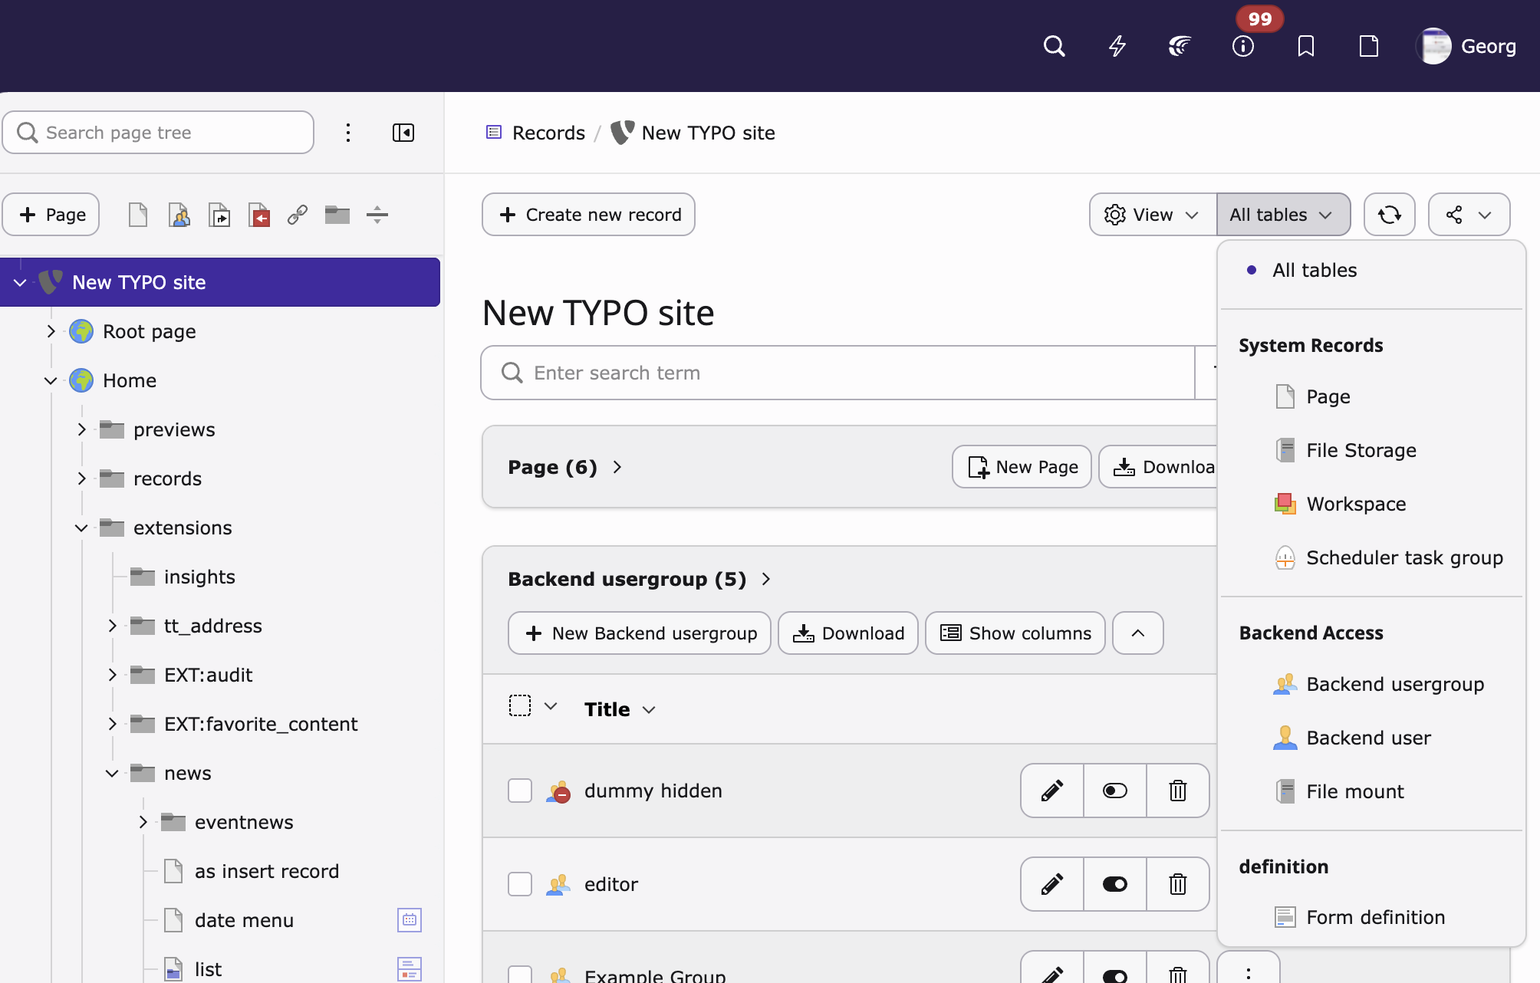Select the mount point page type icon
This screenshot has width=1540, height=983.
(x=259, y=215)
